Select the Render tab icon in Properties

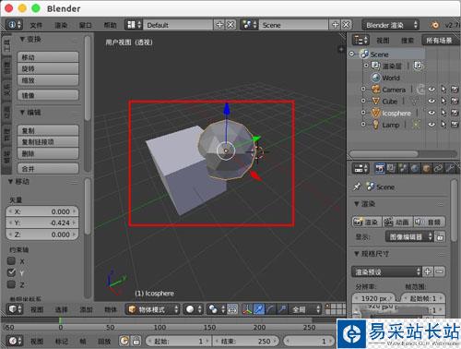(380, 168)
